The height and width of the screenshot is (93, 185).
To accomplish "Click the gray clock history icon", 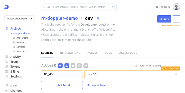I will tap(79, 66).
